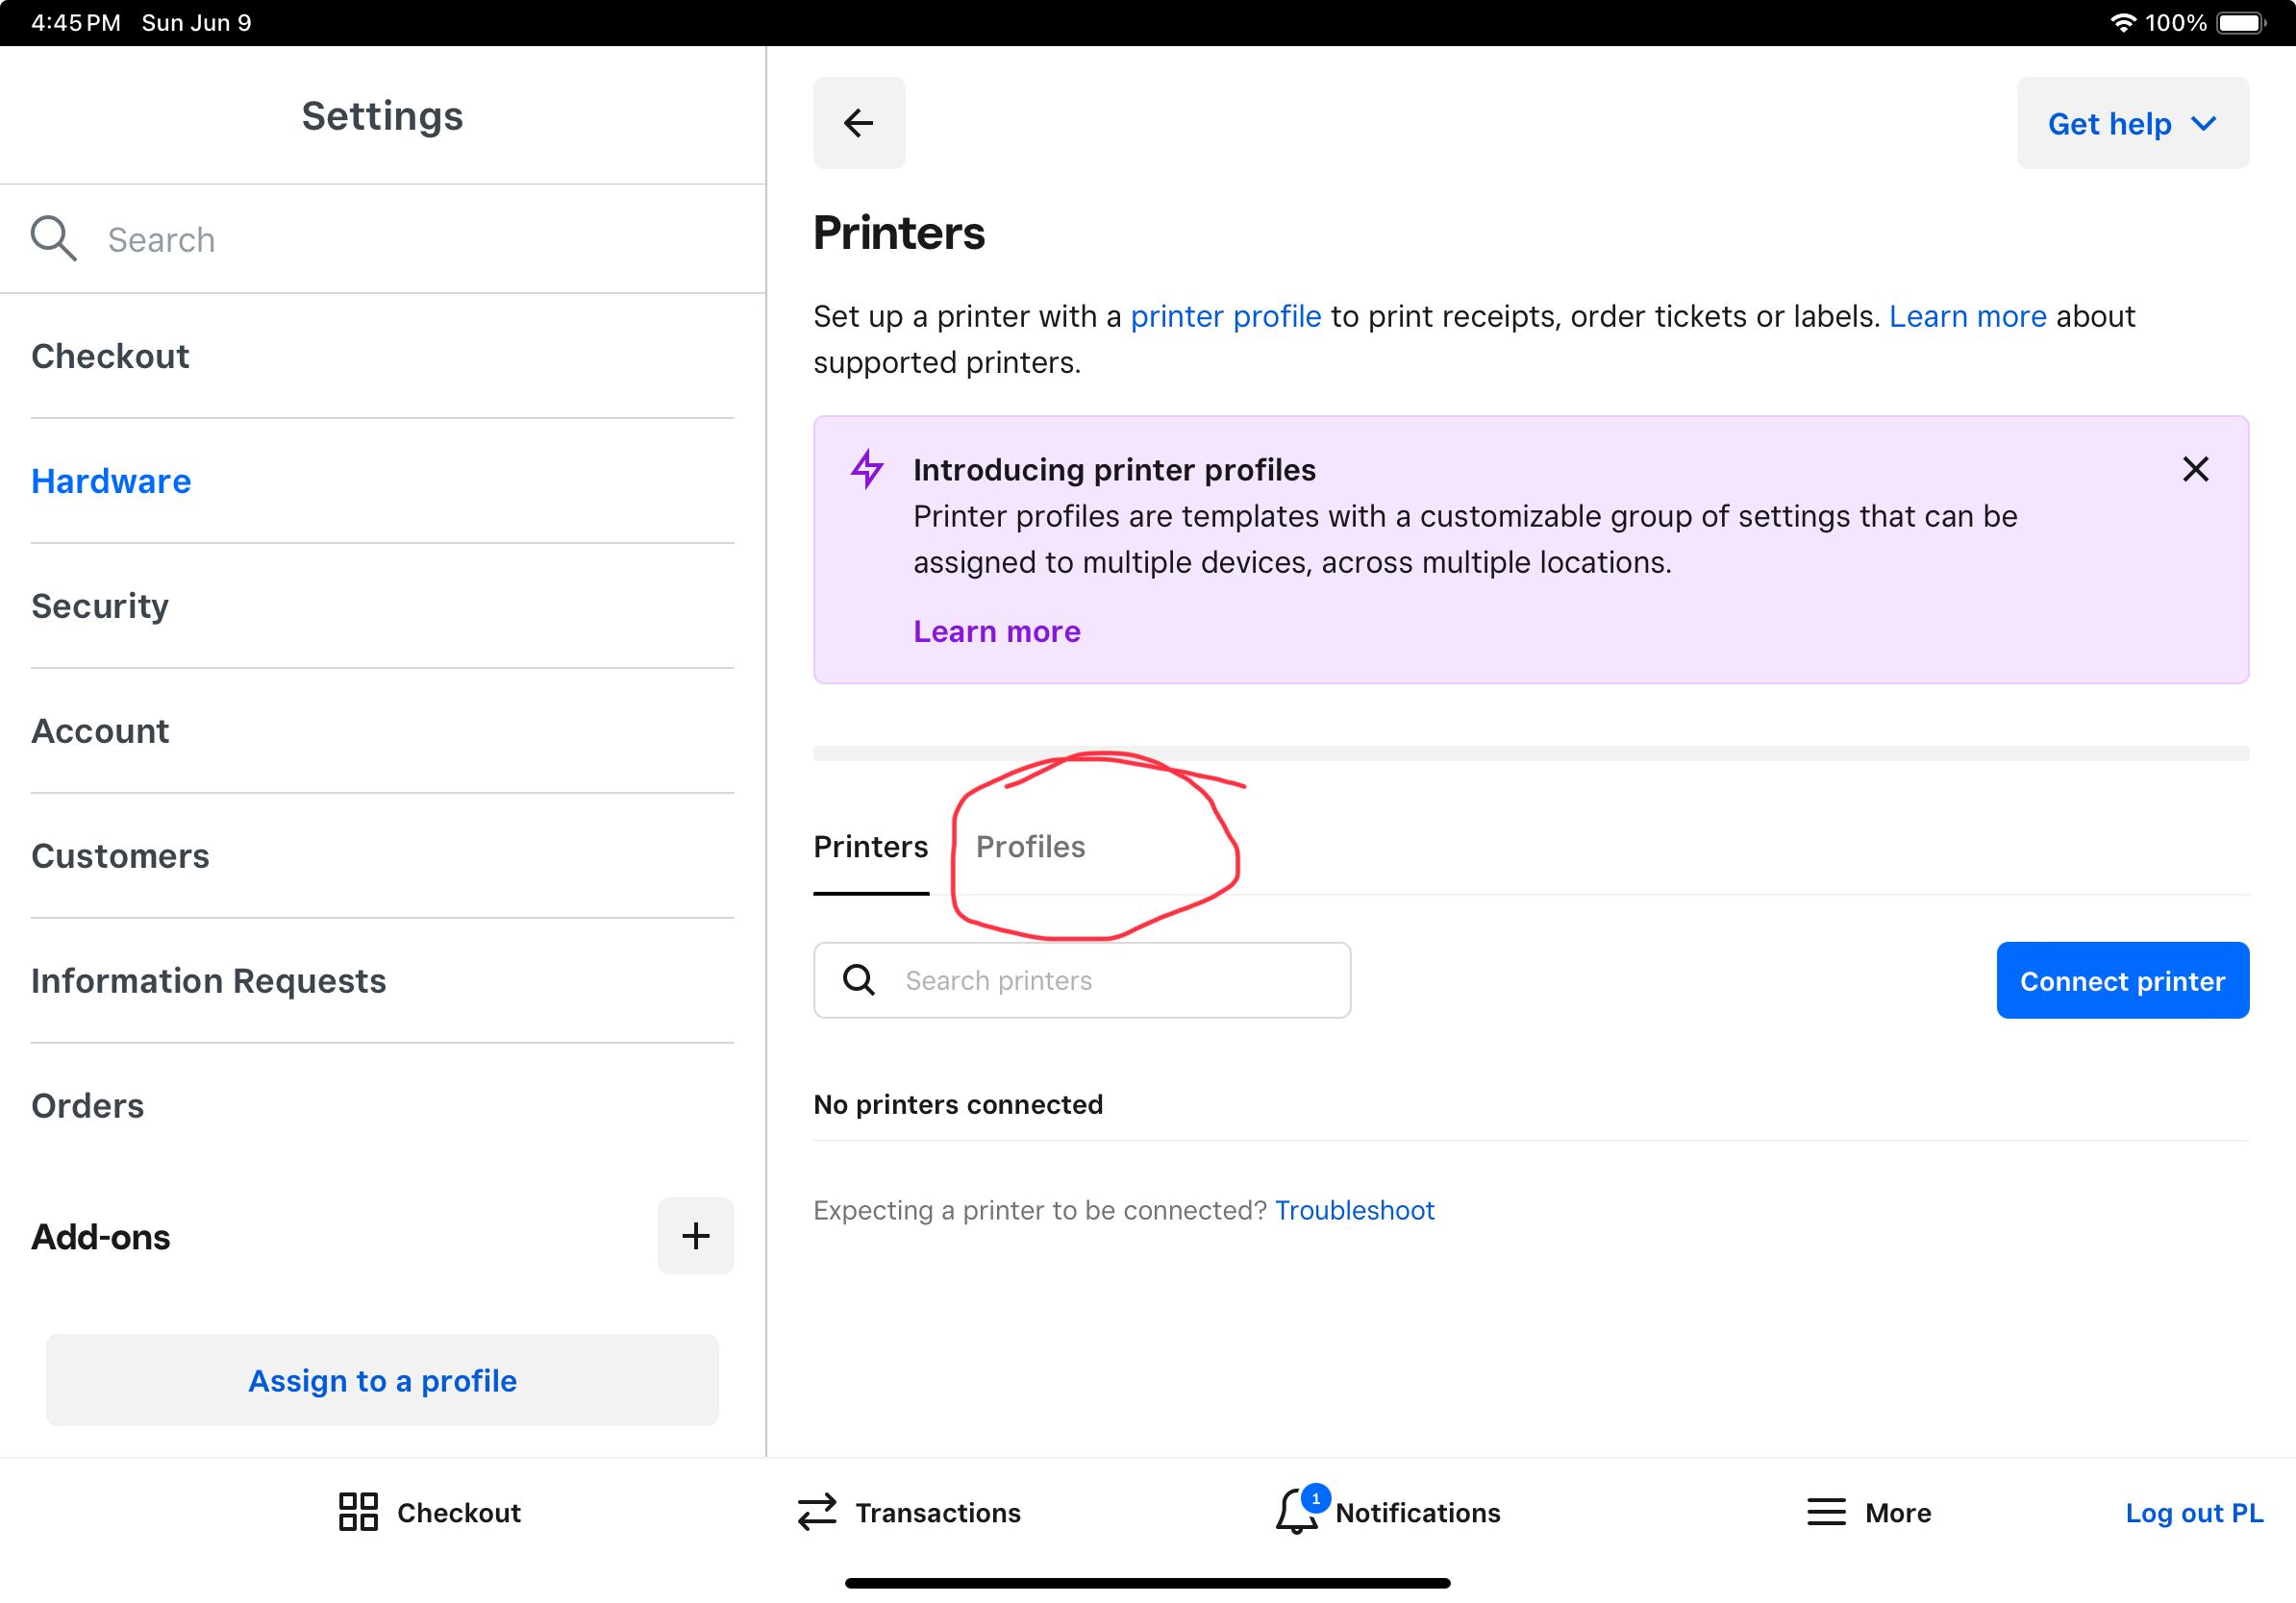Tap the back arrow button

858,123
